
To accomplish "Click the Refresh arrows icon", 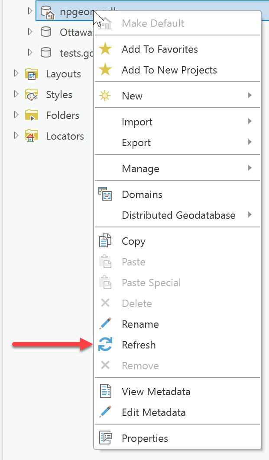I will coord(105,345).
